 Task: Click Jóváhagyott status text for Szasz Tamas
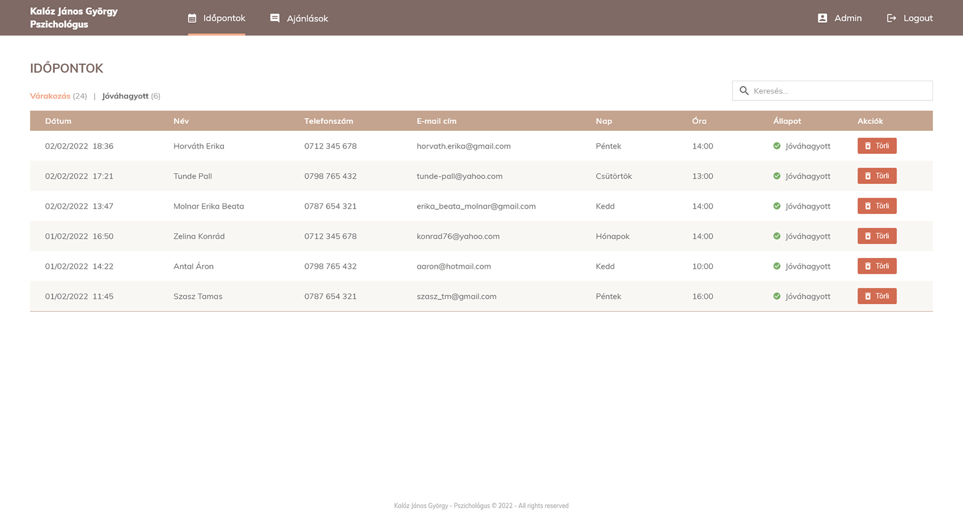click(x=808, y=296)
